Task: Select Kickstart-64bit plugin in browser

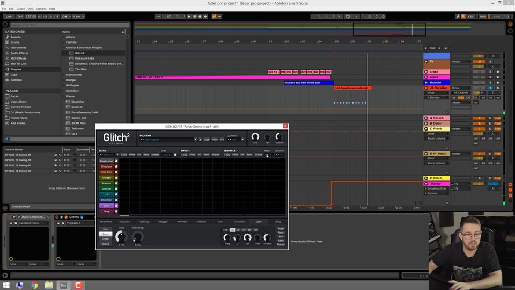Action: [85, 59]
